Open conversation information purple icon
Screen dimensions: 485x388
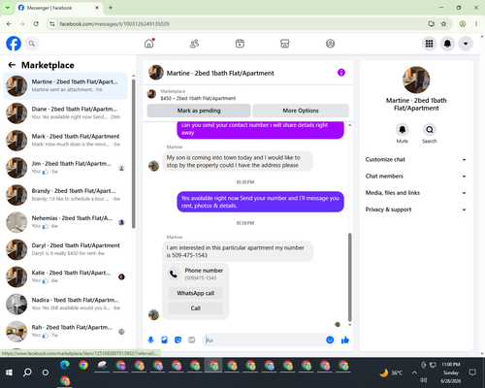[341, 73]
